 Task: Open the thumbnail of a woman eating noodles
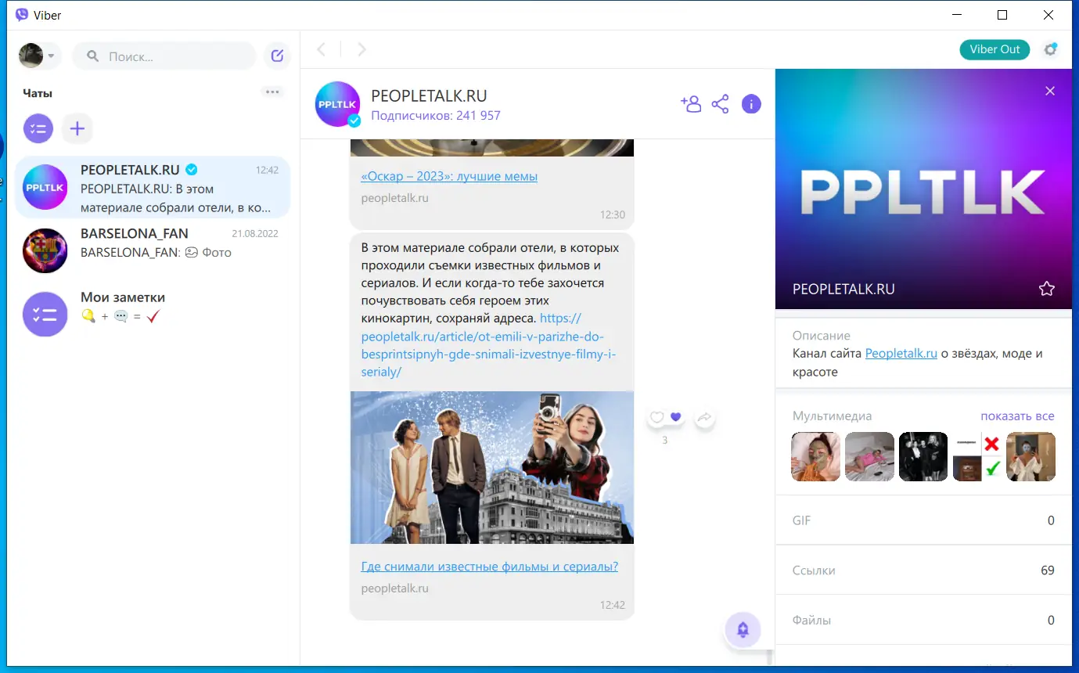coord(816,456)
